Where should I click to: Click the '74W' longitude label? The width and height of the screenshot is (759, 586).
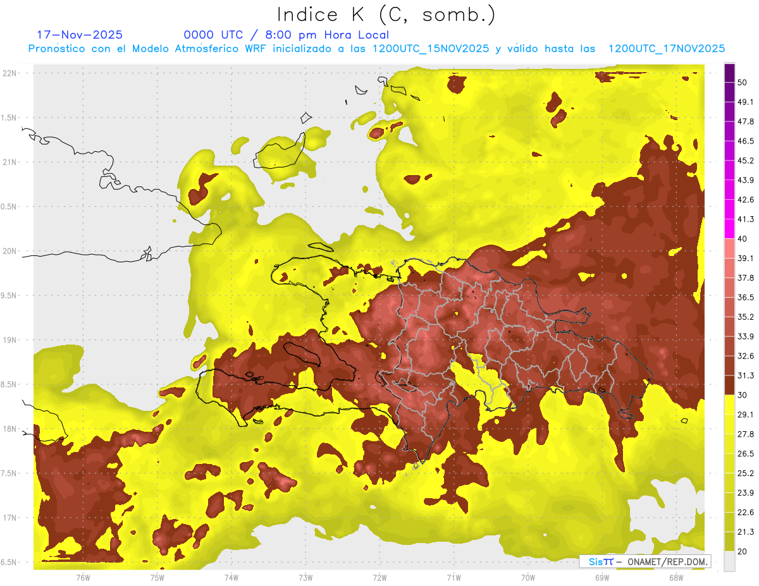coord(231,578)
